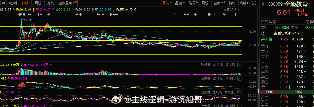Select the MA120:6.08 moving average label

tap(103, 9)
